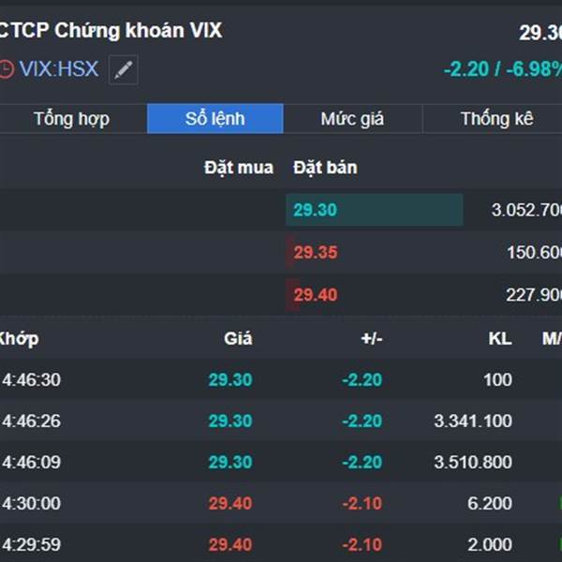Screen dimensions: 562x562
Task: Switch to the Tổng hợp tab
Action: tap(71, 119)
